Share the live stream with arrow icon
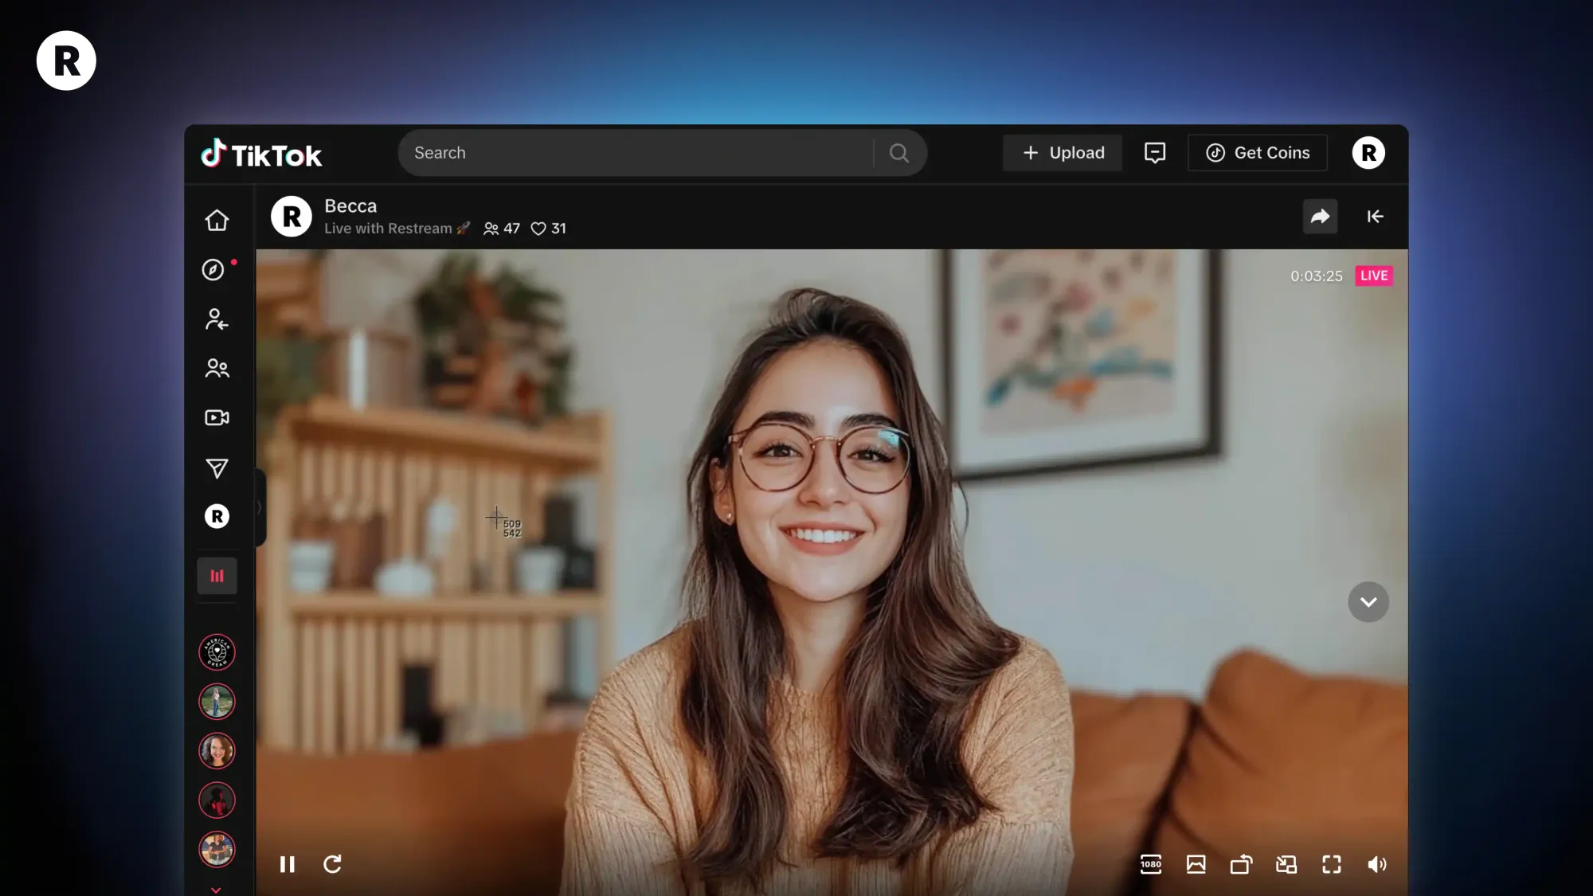The width and height of the screenshot is (1593, 896). coord(1320,217)
